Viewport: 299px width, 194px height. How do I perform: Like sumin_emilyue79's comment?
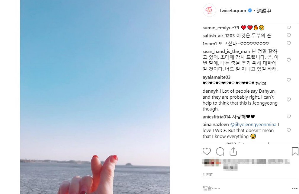[x=289, y=28]
